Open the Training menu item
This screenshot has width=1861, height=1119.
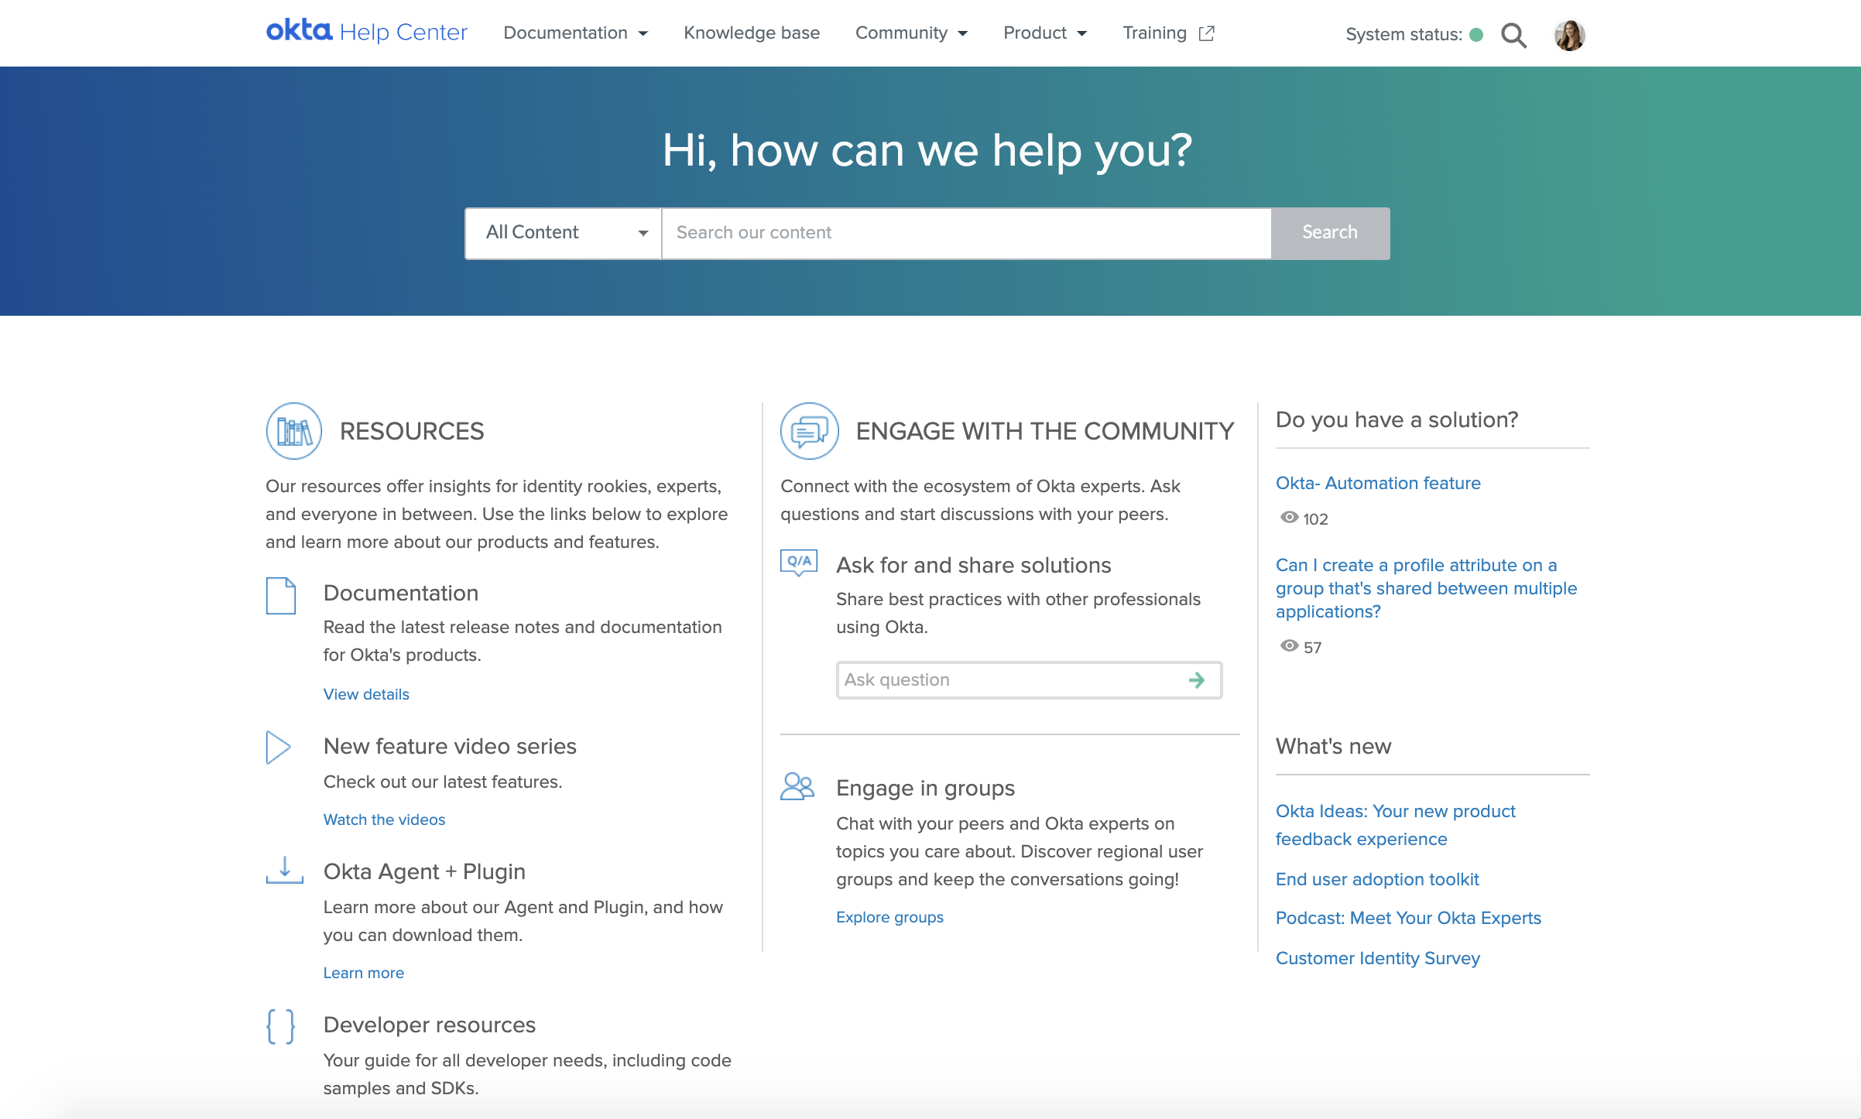(1168, 33)
